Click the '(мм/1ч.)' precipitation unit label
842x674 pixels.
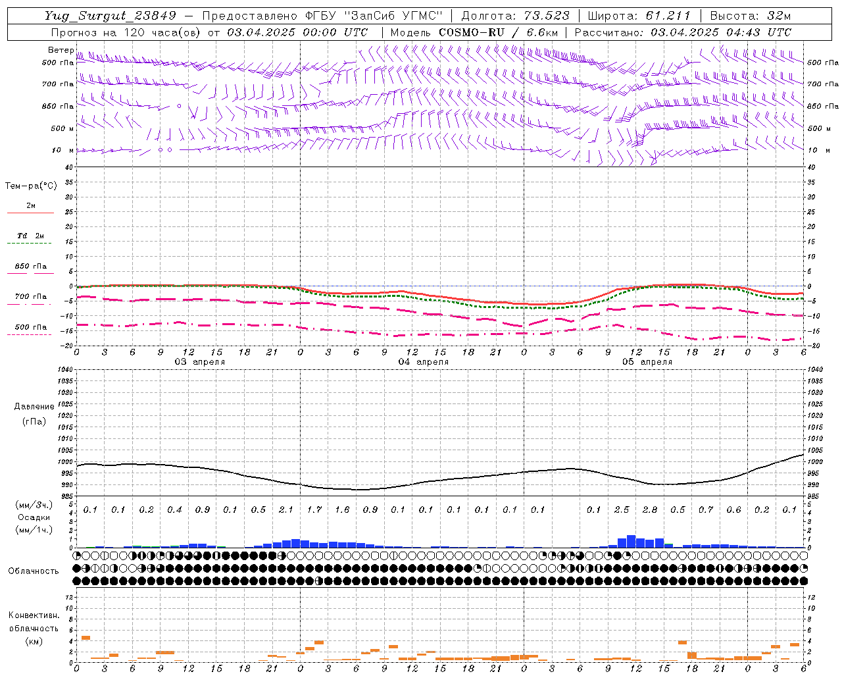(x=34, y=530)
